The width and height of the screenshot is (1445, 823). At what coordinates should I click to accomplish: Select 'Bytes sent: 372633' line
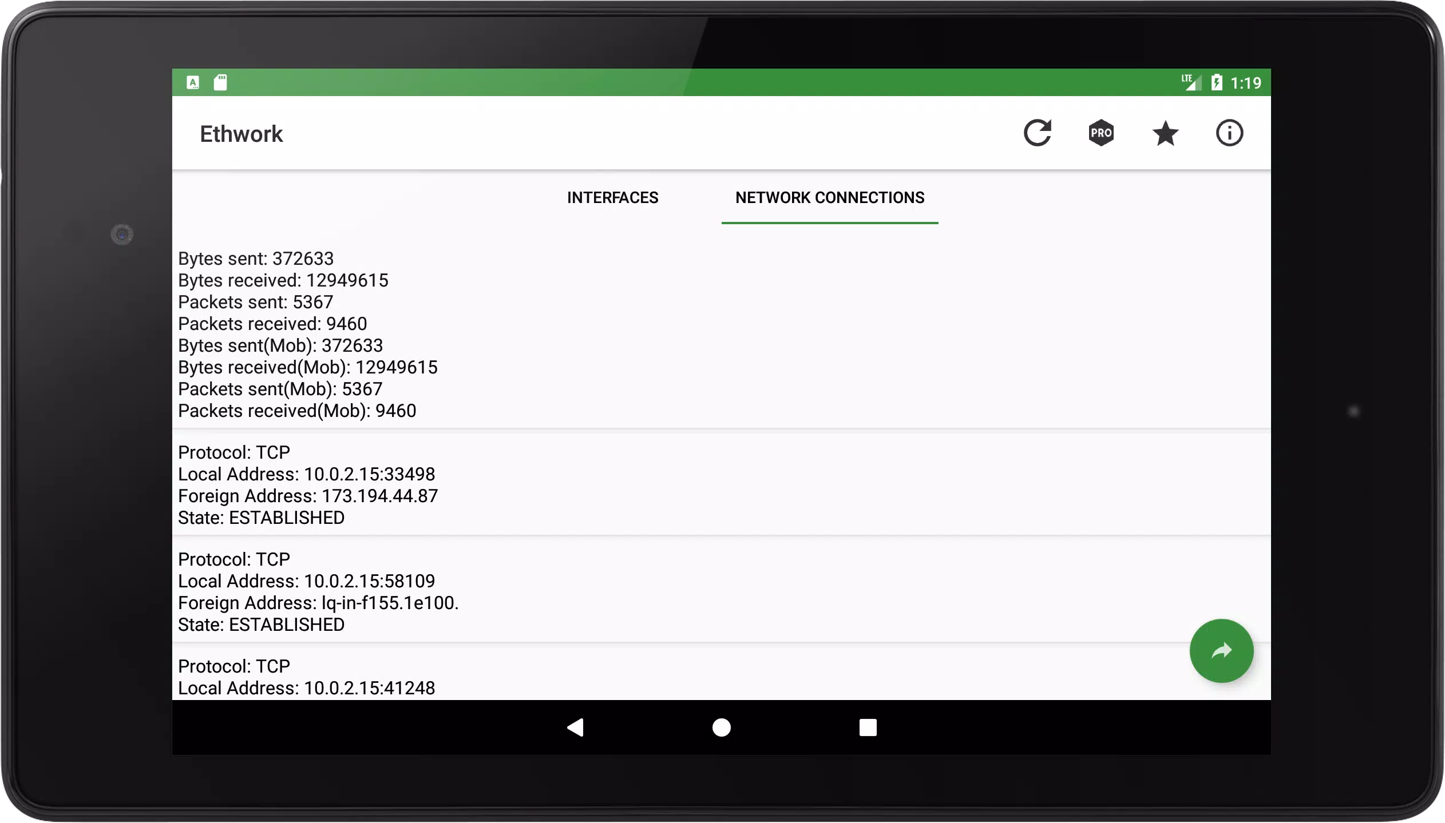click(256, 259)
